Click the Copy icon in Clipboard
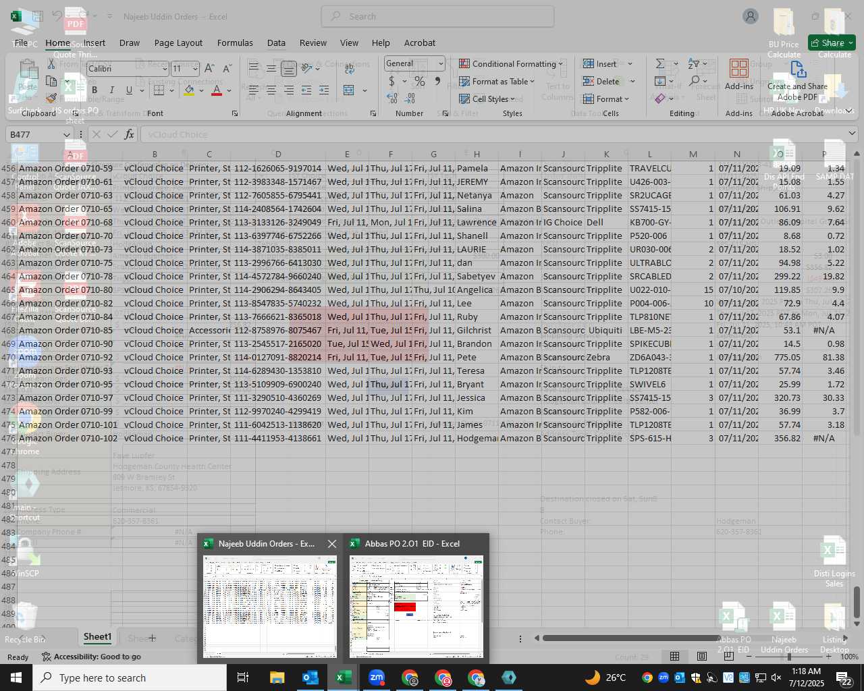864x691 pixels. pyautogui.click(x=51, y=81)
